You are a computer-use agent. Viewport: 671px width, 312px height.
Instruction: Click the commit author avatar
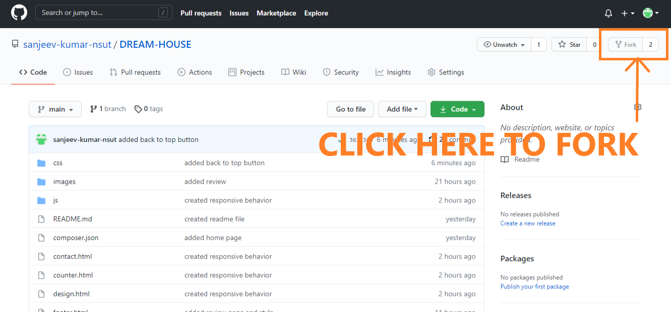point(41,139)
